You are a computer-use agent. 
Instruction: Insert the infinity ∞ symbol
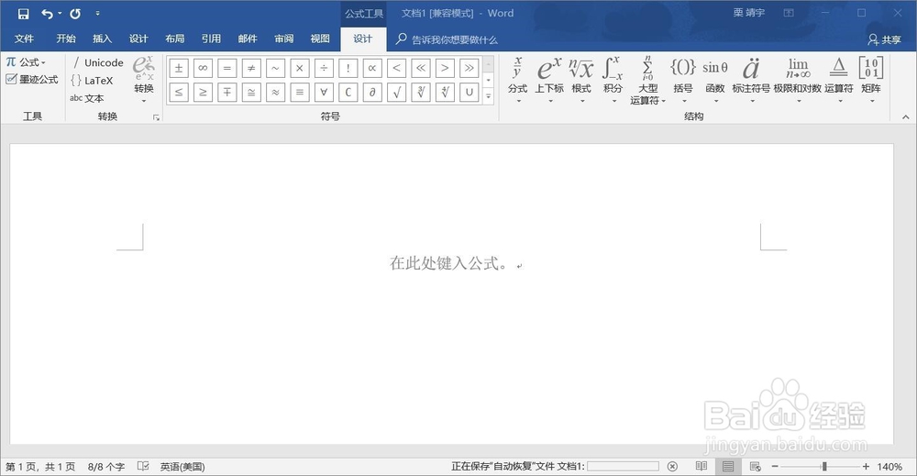203,69
